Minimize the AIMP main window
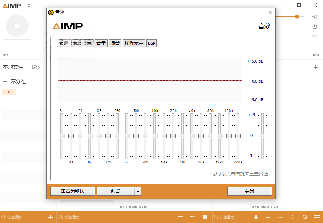Image resolution: width=323 pixels, height=223 pixels. [x=283, y=5]
